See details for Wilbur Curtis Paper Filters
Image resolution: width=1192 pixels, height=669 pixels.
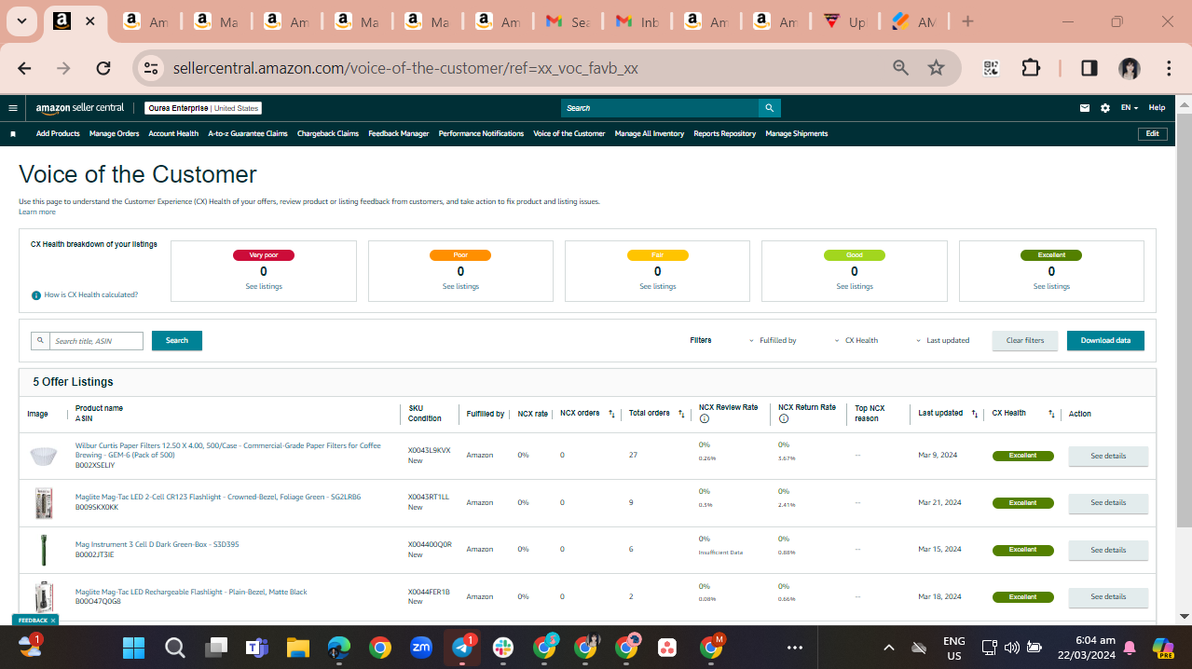1108,457
